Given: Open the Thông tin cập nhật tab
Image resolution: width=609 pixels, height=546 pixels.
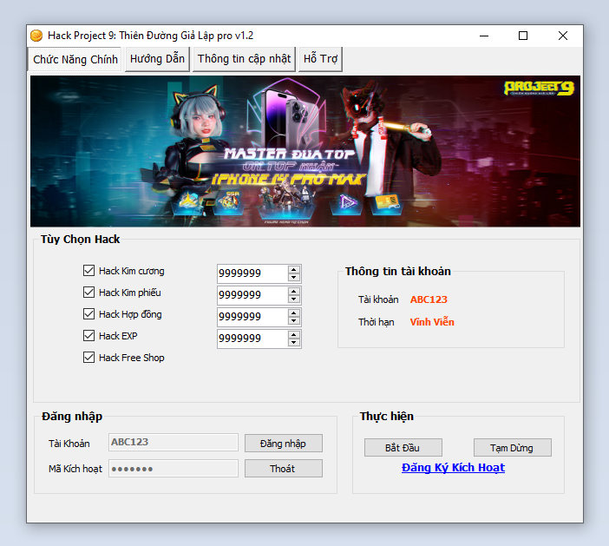Looking at the screenshot, I should click(x=244, y=59).
